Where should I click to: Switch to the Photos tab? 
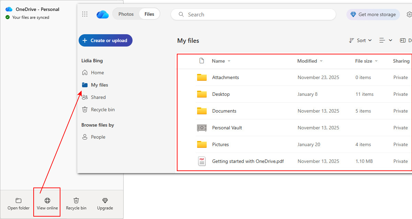point(126,14)
